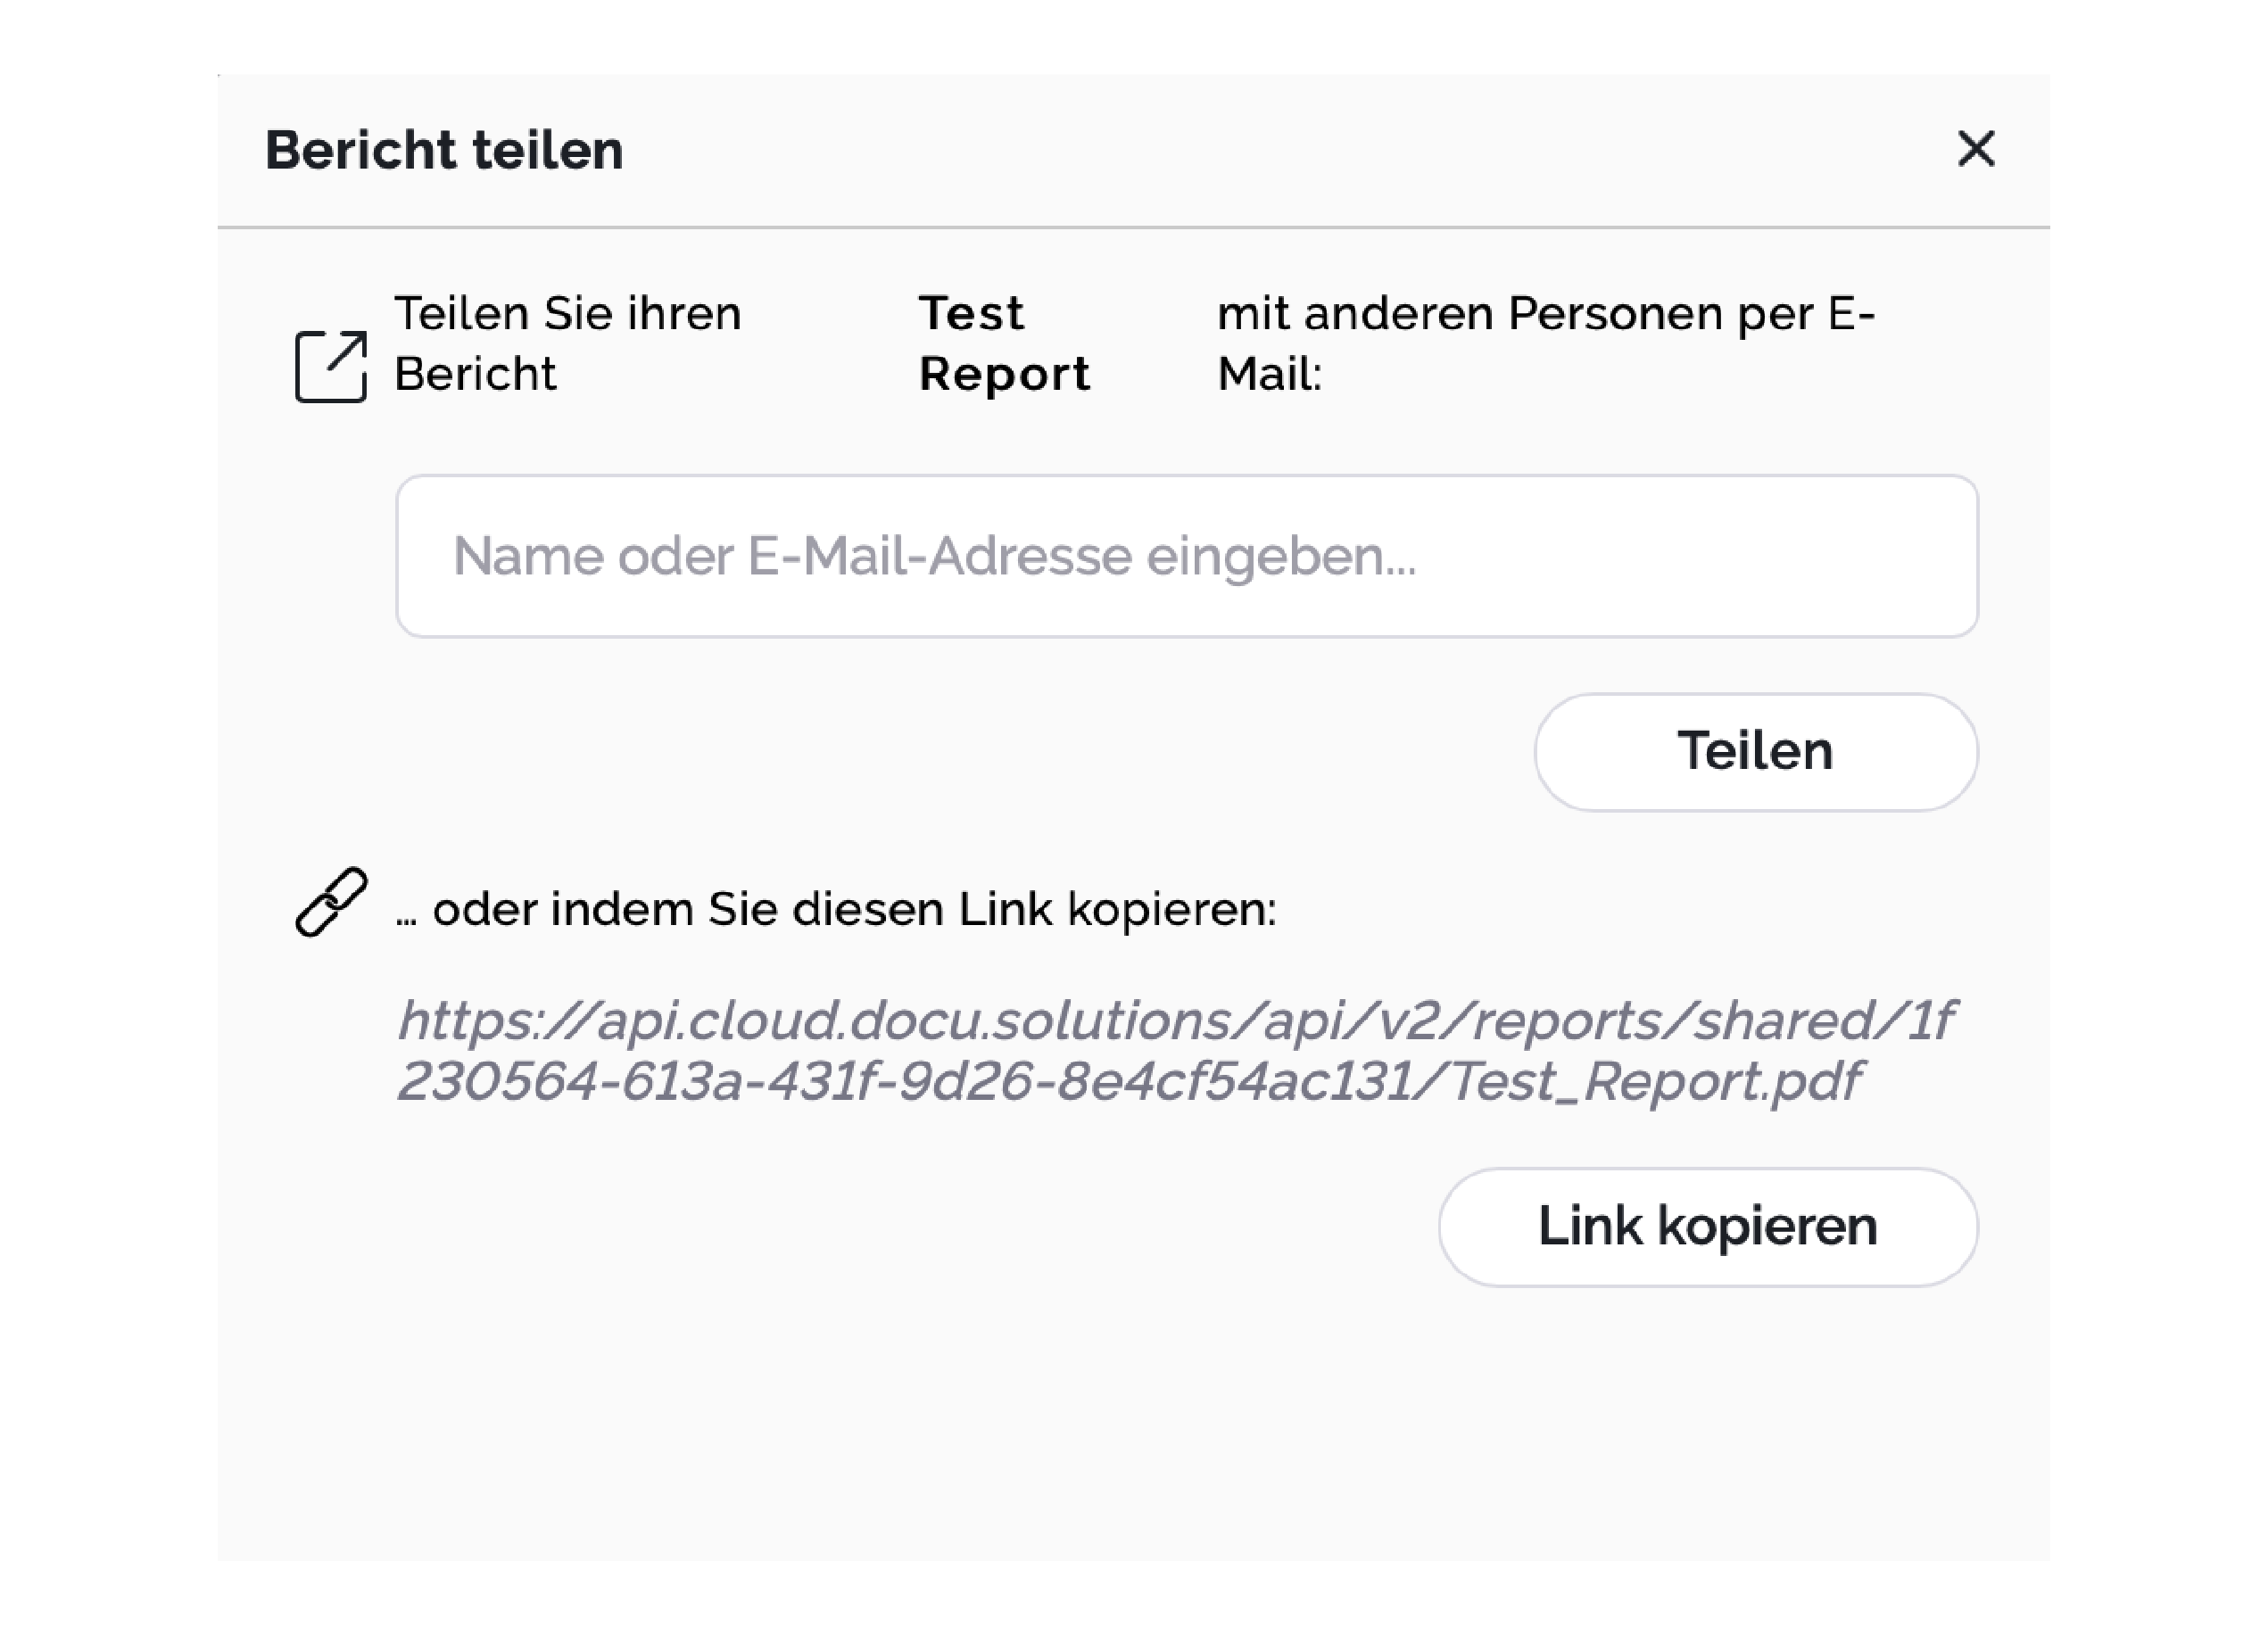Click the Teilen button
The width and height of the screenshot is (2268, 1636).
point(1755,751)
